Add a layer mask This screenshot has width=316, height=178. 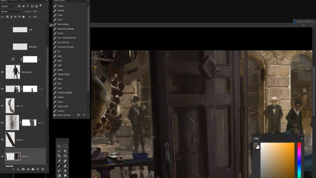coord(23,169)
